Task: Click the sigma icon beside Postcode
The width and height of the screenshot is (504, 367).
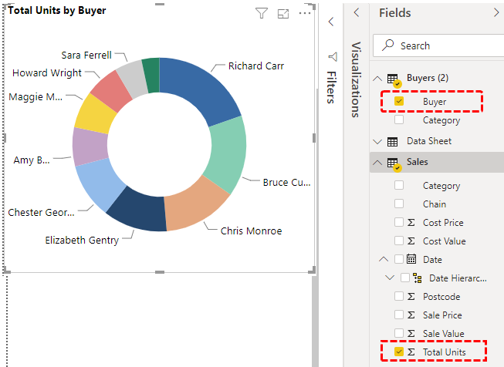Action: pyautogui.click(x=411, y=296)
